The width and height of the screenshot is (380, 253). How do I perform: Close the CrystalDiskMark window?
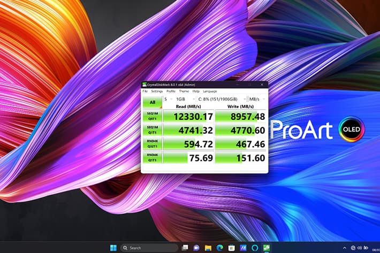(x=262, y=85)
